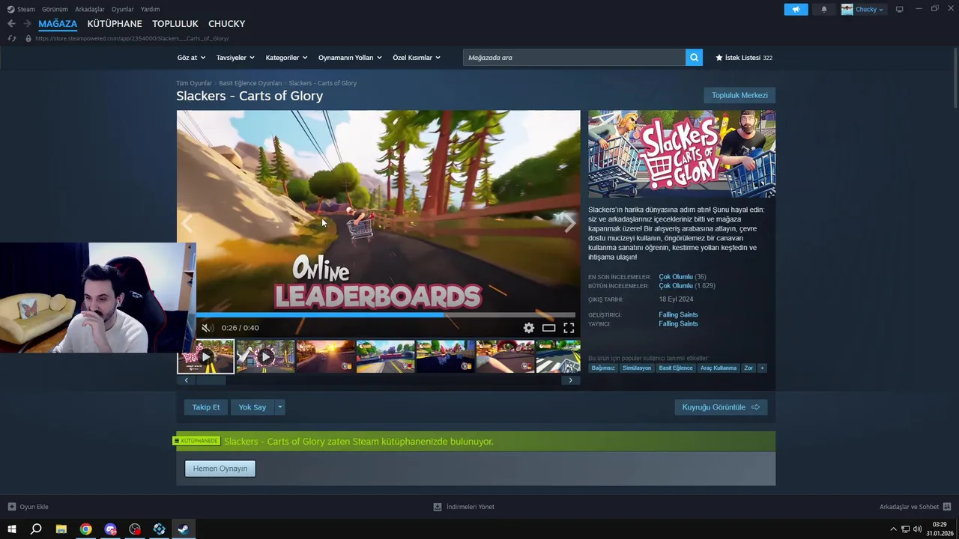Click Oyun Ekle plus icon

[11, 507]
